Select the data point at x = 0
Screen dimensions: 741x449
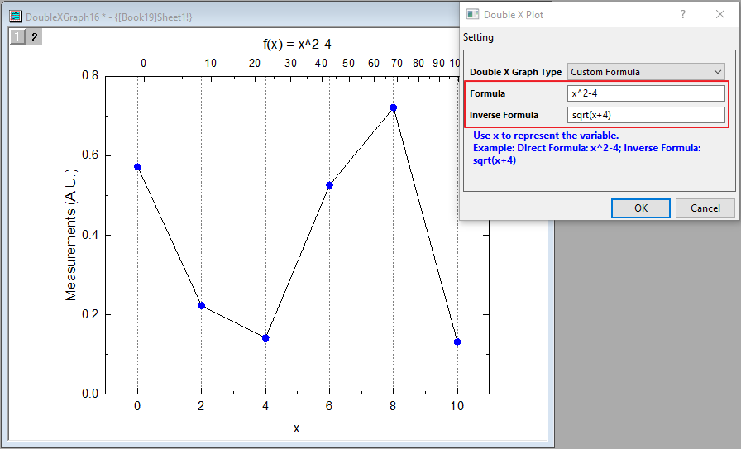pyautogui.click(x=137, y=167)
